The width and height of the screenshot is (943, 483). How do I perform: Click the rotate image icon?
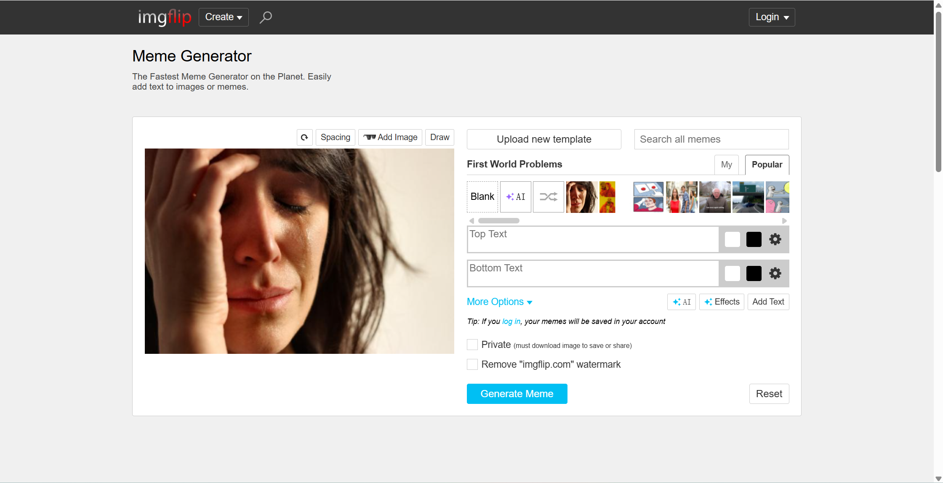304,138
